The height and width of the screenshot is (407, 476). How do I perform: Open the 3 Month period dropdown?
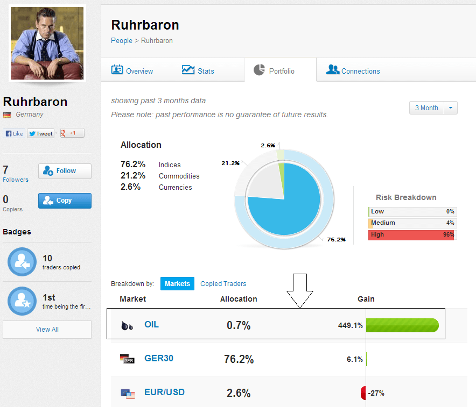tap(426, 108)
